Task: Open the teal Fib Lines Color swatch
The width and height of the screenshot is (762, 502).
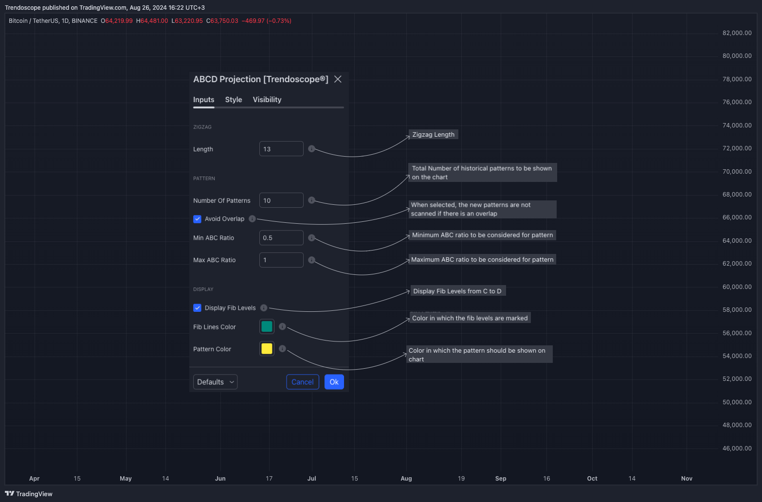Action: (267, 326)
